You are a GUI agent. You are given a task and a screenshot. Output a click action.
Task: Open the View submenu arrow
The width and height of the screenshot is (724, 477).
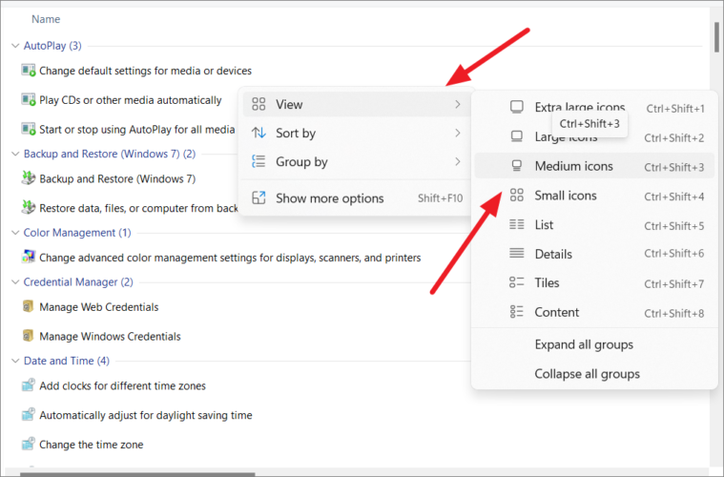pos(457,104)
